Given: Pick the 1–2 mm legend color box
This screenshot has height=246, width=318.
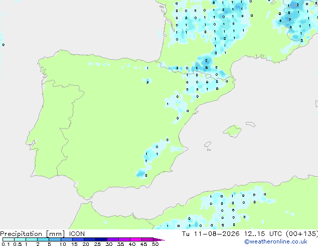Looking at the screenshot, I should click(x=32, y=239).
